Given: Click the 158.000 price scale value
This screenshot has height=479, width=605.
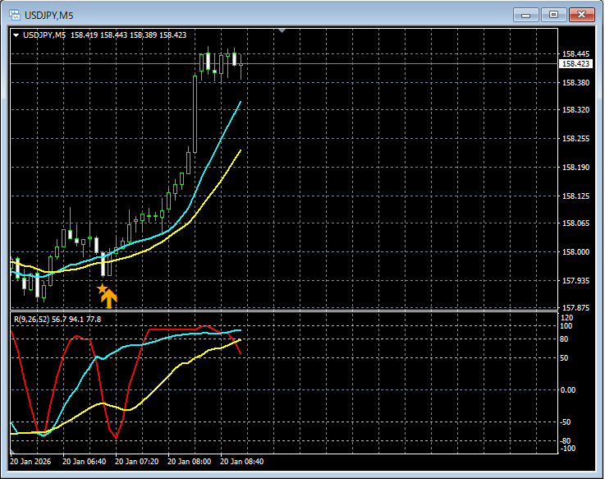Looking at the screenshot, I should click(575, 252).
